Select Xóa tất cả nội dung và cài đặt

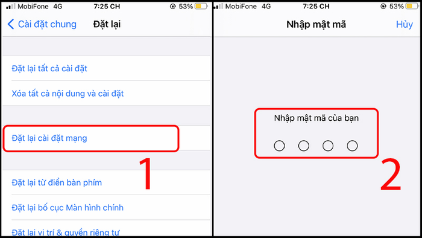point(106,93)
